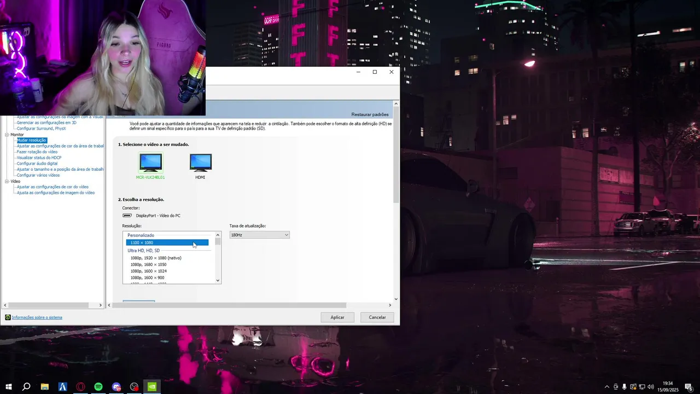Image resolution: width=700 pixels, height=394 pixels.
Task: Open Ajustar o tamanho e a posição da área de trabalho
Action: [x=60, y=169]
